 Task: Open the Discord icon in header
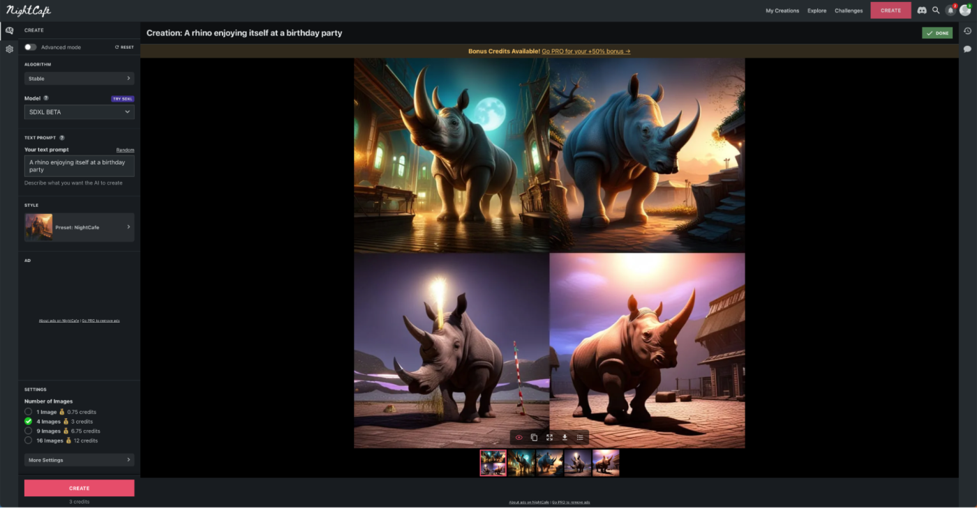(x=922, y=10)
